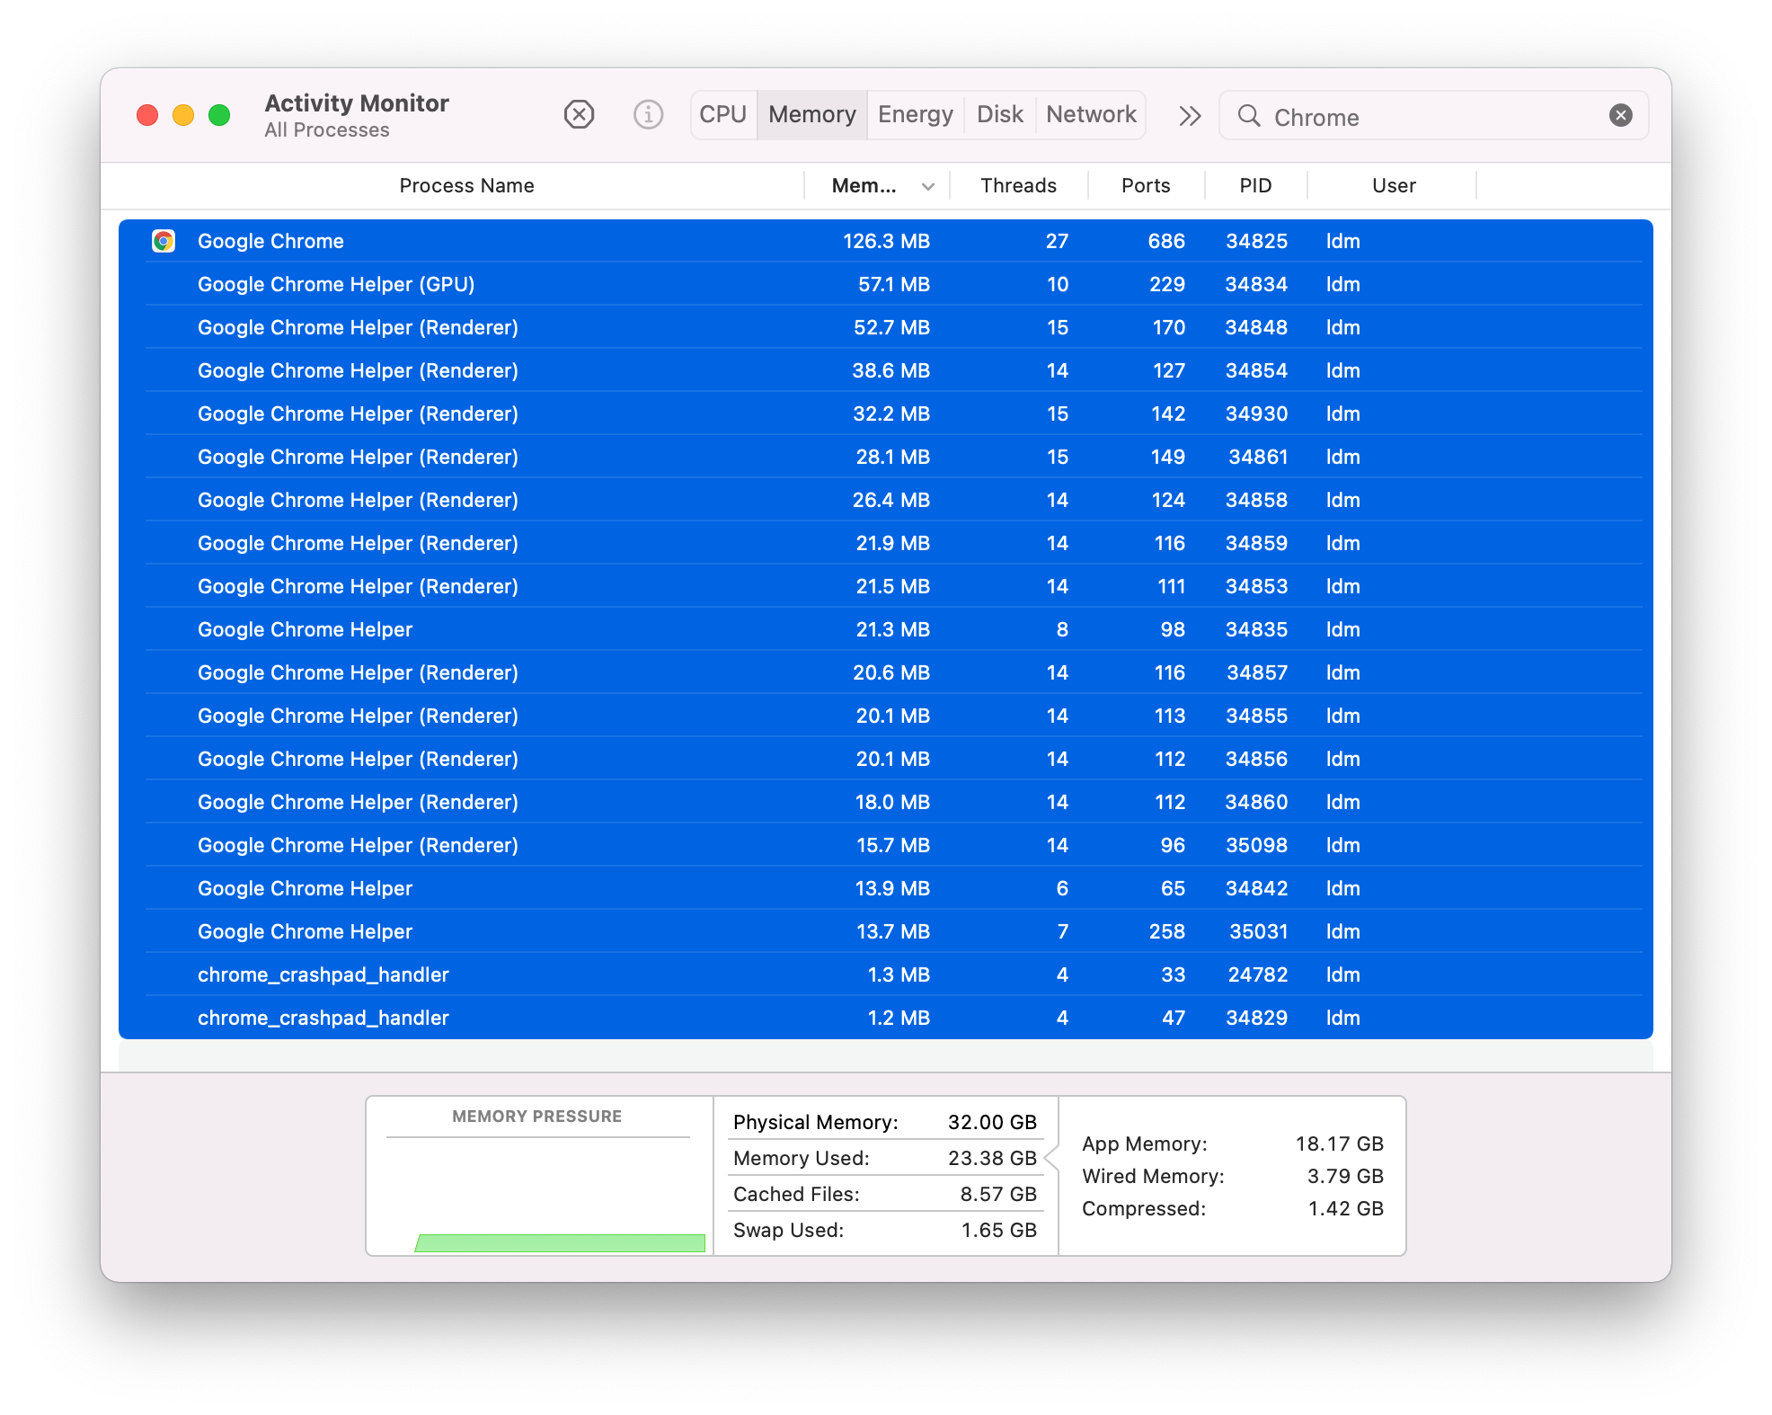This screenshot has width=1772, height=1415.
Task: Sort by Threads column header
Action: (1018, 186)
